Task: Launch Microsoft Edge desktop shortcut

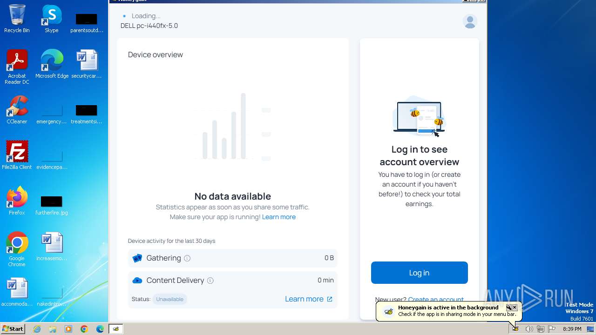Action: click(x=52, y=64)
